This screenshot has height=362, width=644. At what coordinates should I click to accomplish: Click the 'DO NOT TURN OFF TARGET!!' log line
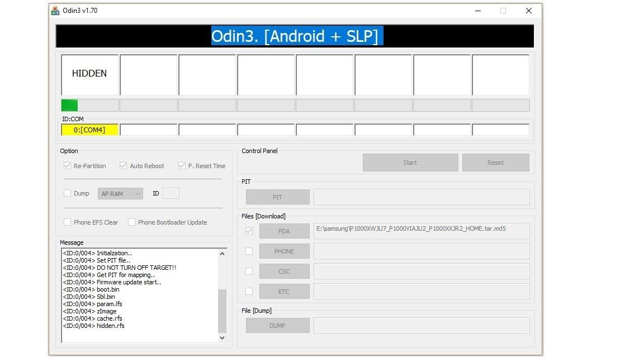120,268
